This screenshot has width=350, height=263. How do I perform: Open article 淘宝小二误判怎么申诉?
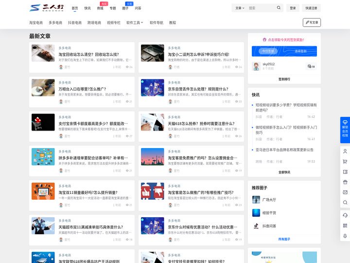click(199, 55)
